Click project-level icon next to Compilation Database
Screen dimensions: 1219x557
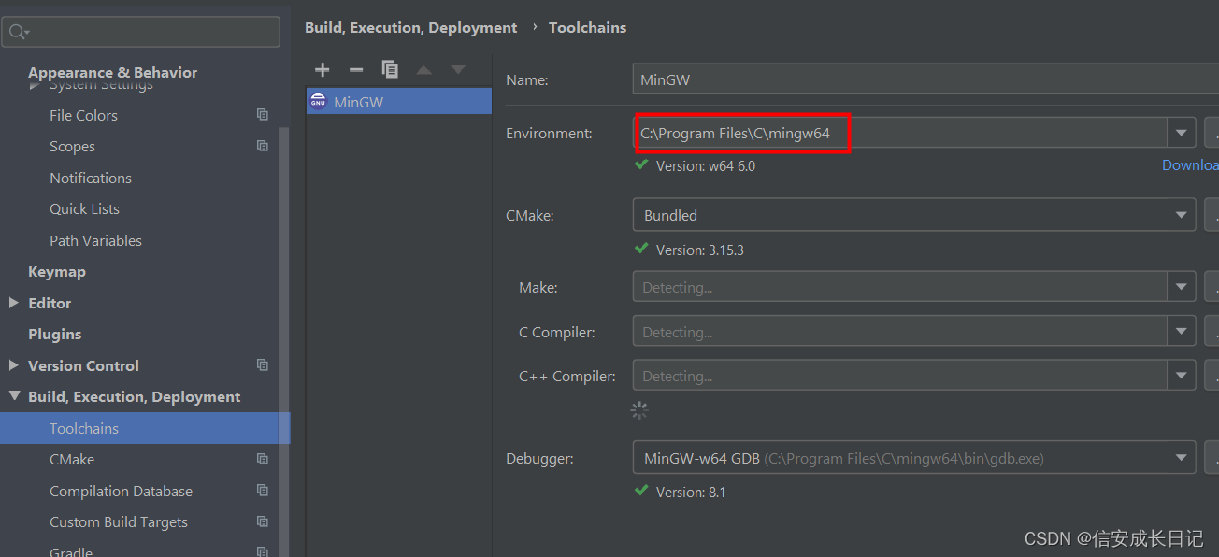[263, 490]
